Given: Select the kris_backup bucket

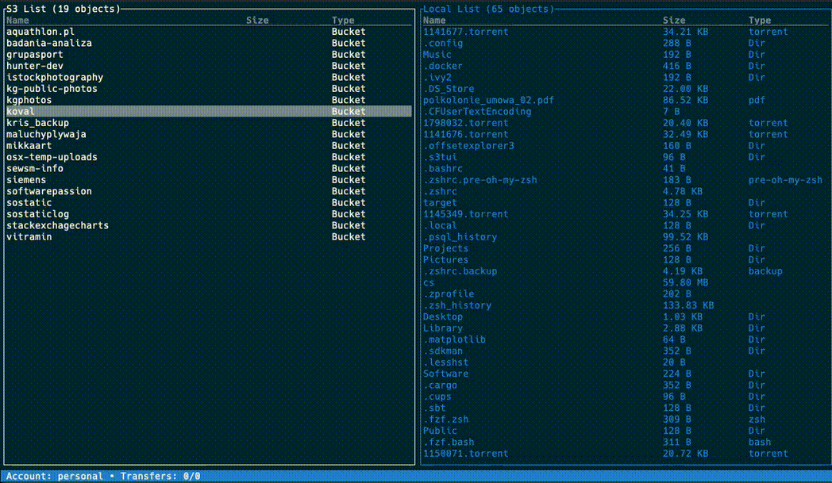Looking at the screenshot, I should coord(37,123).
